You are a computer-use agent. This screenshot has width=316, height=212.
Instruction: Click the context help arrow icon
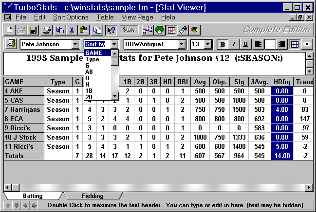click(111, 30)
